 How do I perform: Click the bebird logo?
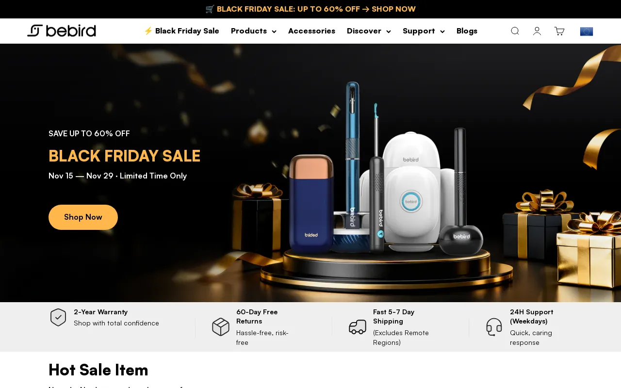pos(62,31)
